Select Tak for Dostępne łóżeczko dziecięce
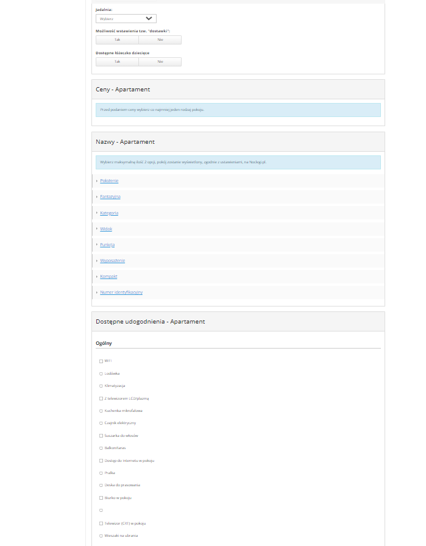Viewport: 426px width, 546px height. [x=117, y=62]
